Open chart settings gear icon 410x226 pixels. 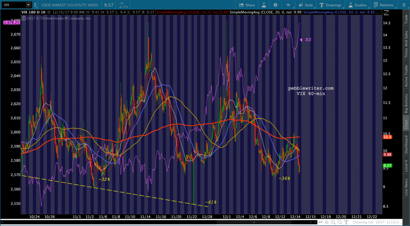[x=275, y=5]
